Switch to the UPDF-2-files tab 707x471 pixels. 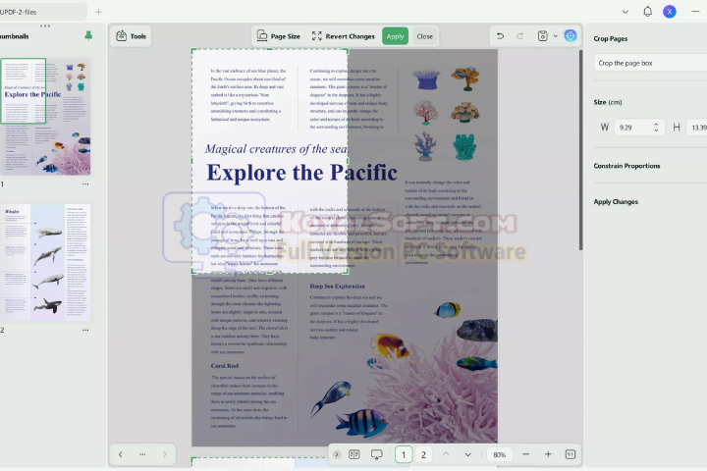[x=43, y=12]
